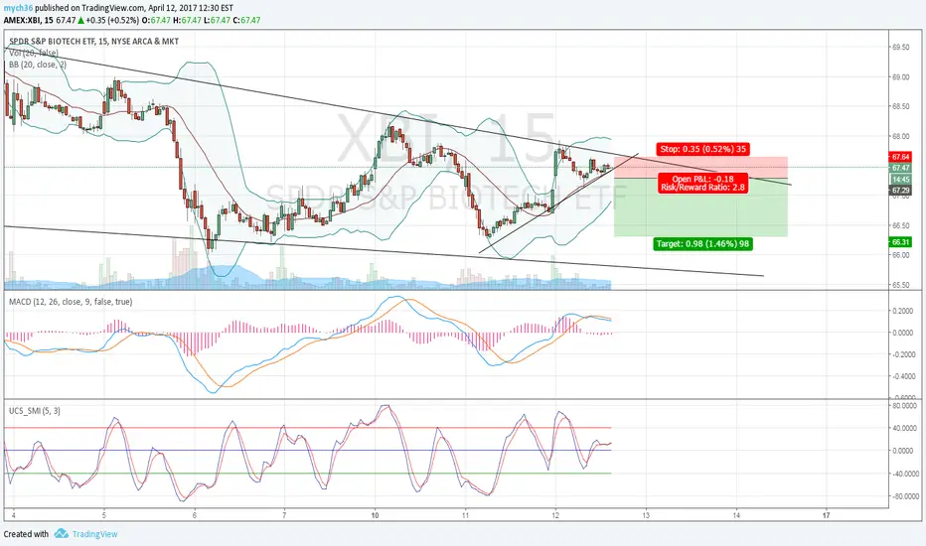
Task: Click the red Stop: 0.35 (0.52%) label
Action: (702, 149)
